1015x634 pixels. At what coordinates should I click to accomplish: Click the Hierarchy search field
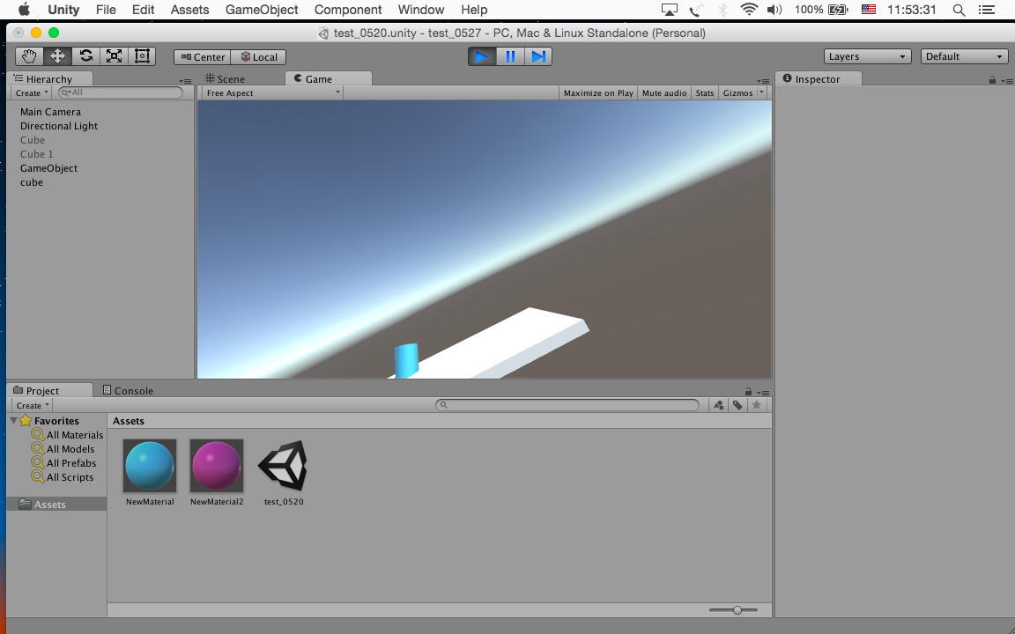click(x=121, y=92)
